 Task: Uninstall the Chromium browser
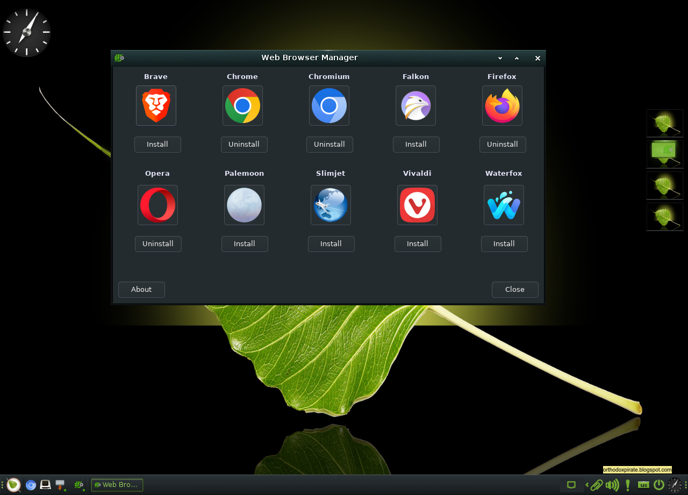coord(329,144)
